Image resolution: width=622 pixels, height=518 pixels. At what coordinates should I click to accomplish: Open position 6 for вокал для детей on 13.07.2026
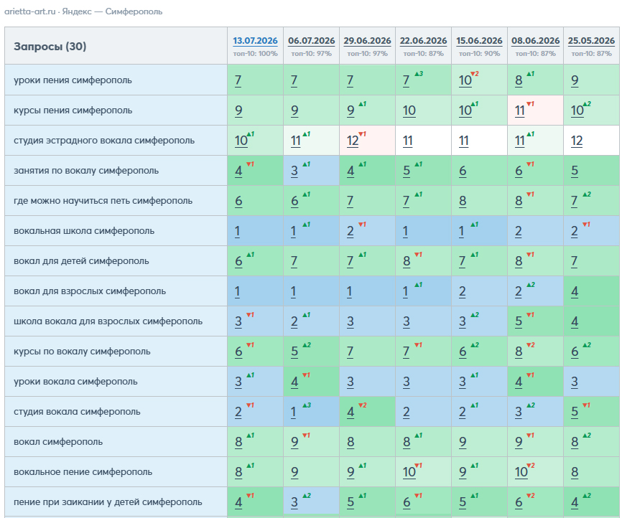(x=238, y=261)
